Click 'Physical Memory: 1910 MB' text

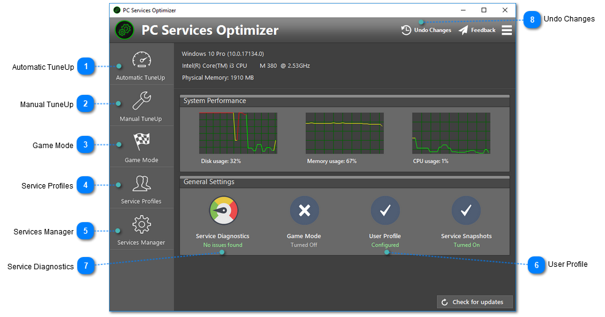tap(218, 78)
